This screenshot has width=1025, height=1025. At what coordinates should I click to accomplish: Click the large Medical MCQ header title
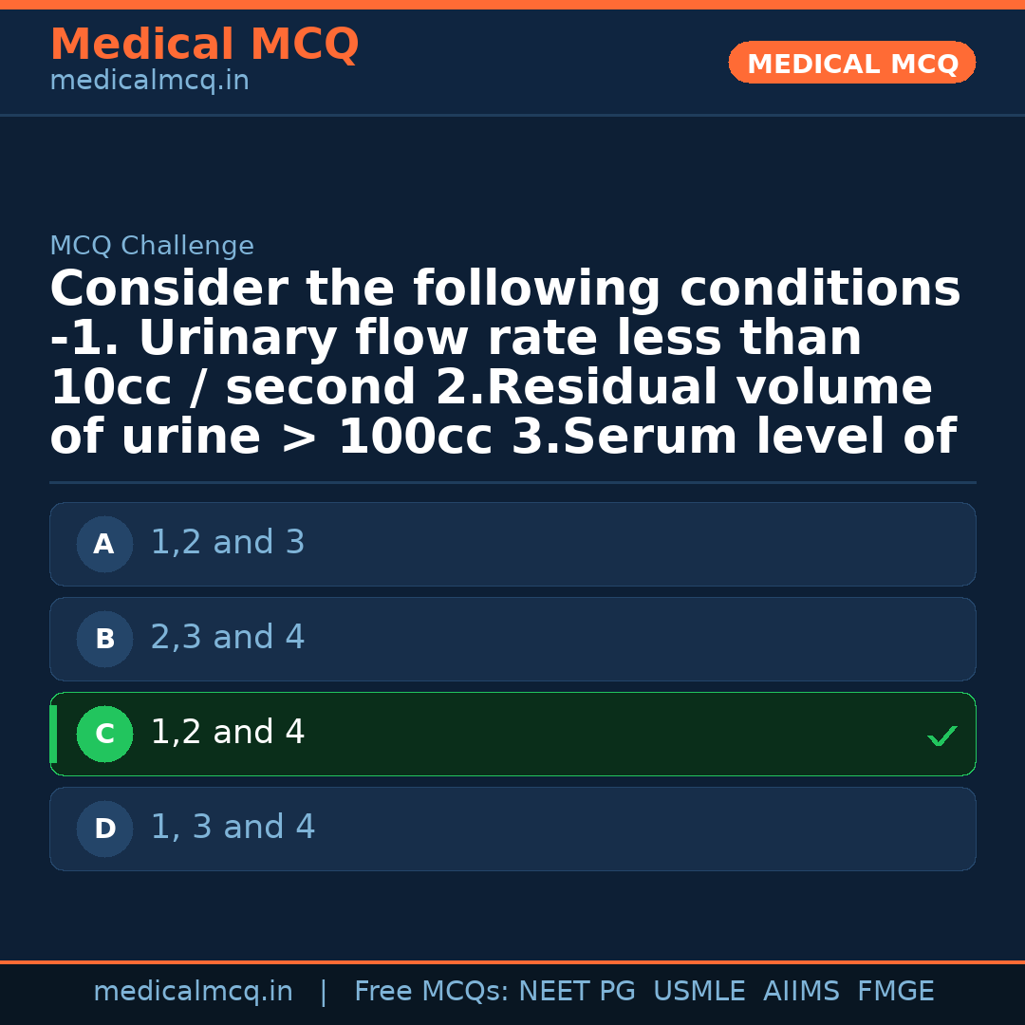(x=204, y=46)
